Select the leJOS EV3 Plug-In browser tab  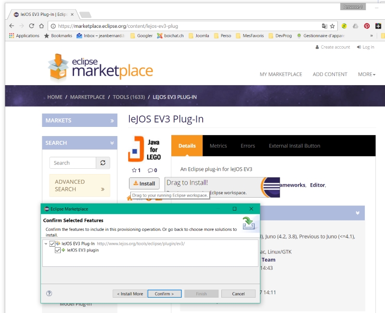point(43,14)
